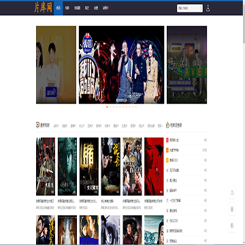
Task: Click the movie section heading icon
Action: pyautogui.click(x=37, y=125)
